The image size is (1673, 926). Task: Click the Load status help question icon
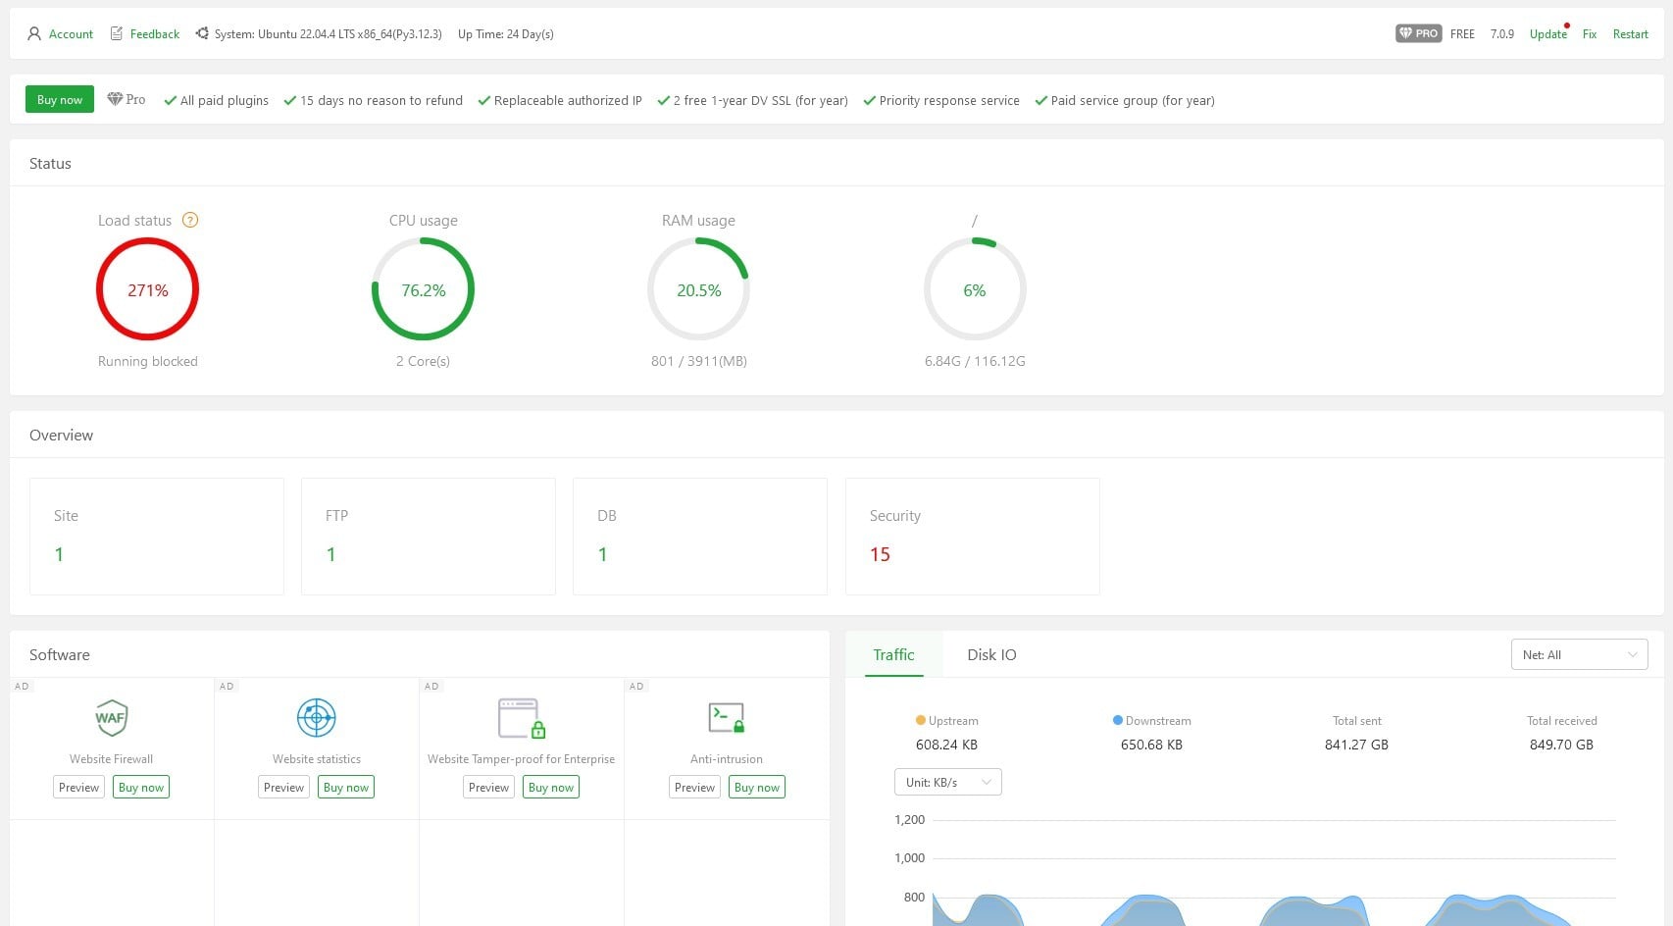click(190, 220)
